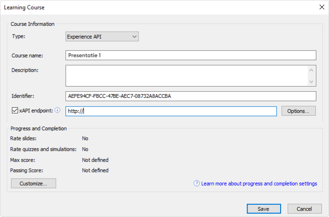Click the xAPI endpoint URL field
This screenshot has height=217, width=329.
click(171, 111)
